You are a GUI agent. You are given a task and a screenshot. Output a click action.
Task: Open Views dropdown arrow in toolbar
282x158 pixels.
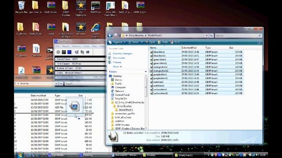[x=142, y=42]
